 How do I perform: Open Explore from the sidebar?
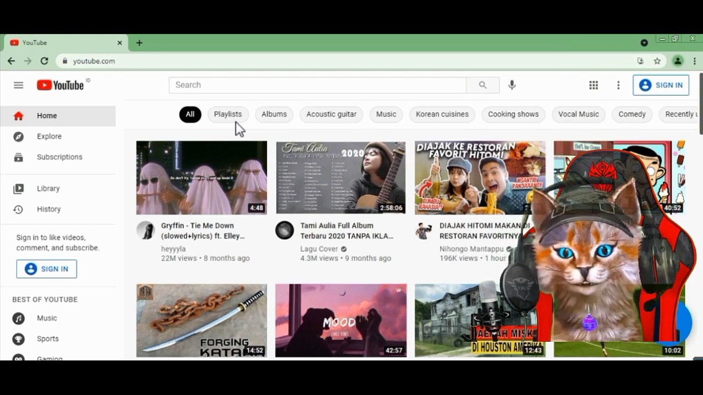(x=58, y=136)
